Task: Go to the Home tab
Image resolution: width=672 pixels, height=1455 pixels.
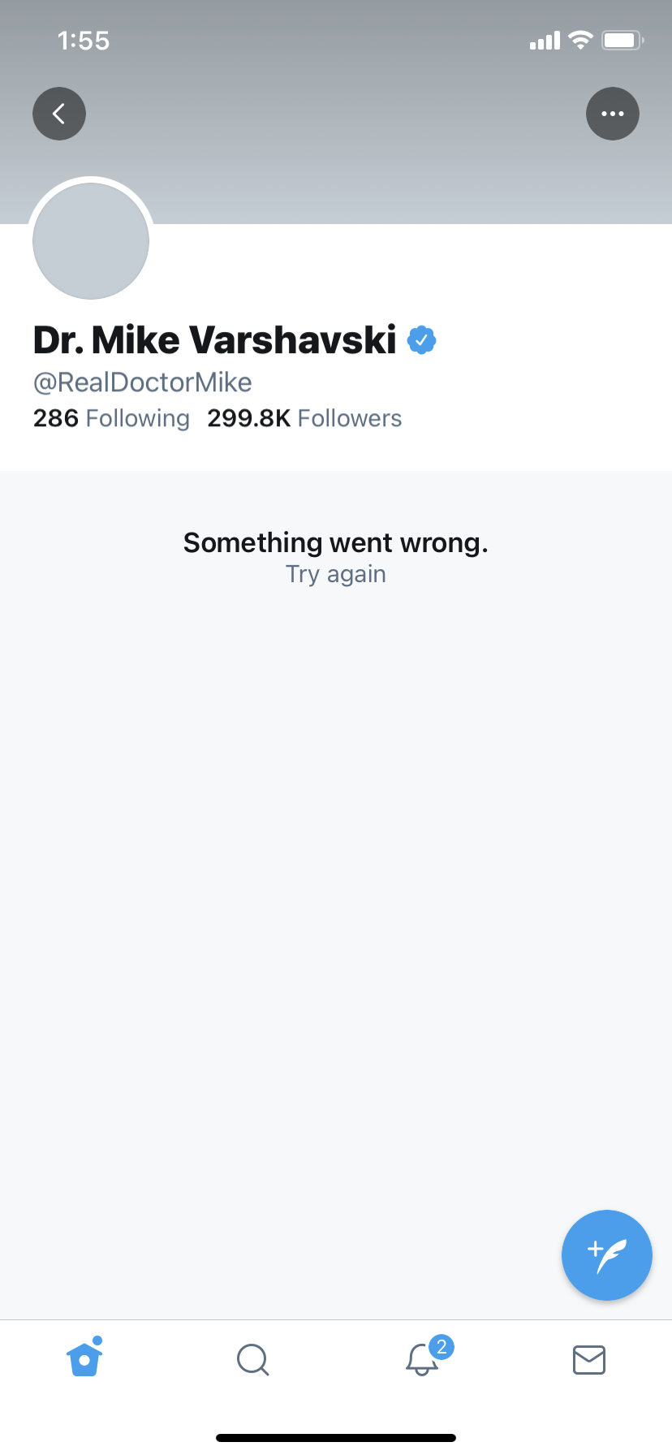Action: (x=85, y=1358)
